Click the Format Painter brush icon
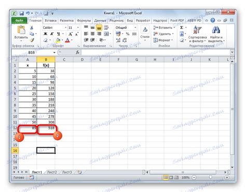Viewport: 246px width, 192px height. 32,40
